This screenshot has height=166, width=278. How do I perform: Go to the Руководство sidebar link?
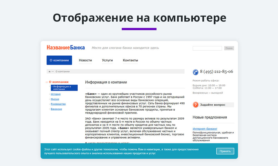(58, 104)
